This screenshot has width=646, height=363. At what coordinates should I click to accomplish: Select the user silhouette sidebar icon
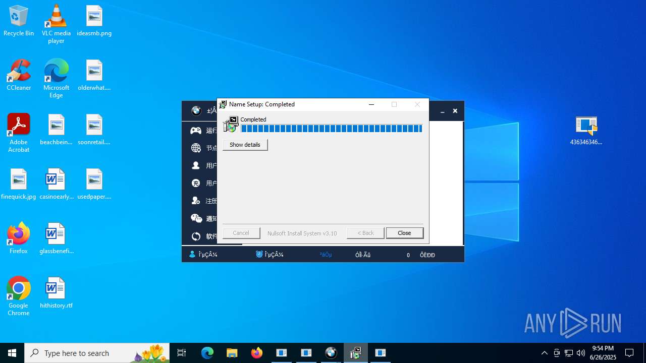[196, 165]
